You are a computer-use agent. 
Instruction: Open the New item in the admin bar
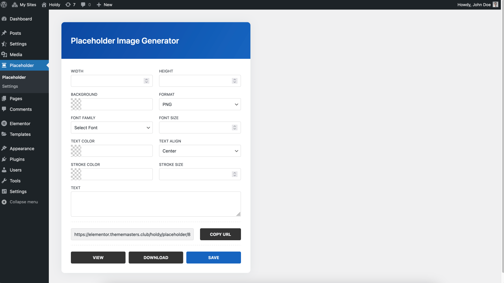pyautogui.click(x=104, y=4)
